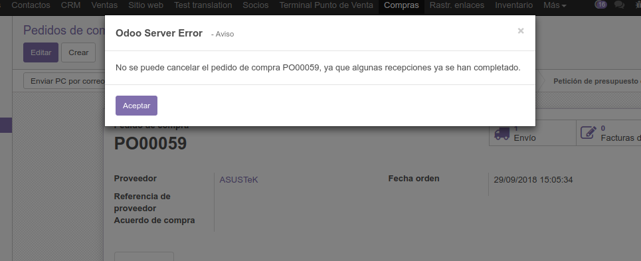Click the Odoo Server Error dialog title
This screenshot has width=641, height=261.
point(159,33)
